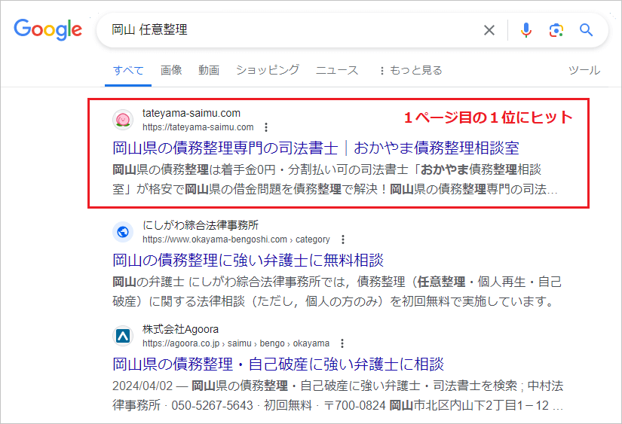Click the okayama-bengoshi.com › category URL
This screenshot has height=424, width=622.
236,239
